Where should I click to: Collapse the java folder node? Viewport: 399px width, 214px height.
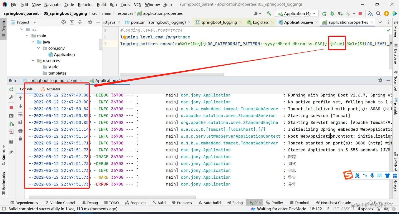(x=33, y=42)
